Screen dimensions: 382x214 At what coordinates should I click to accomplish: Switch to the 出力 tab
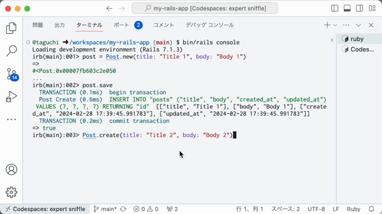60,25
